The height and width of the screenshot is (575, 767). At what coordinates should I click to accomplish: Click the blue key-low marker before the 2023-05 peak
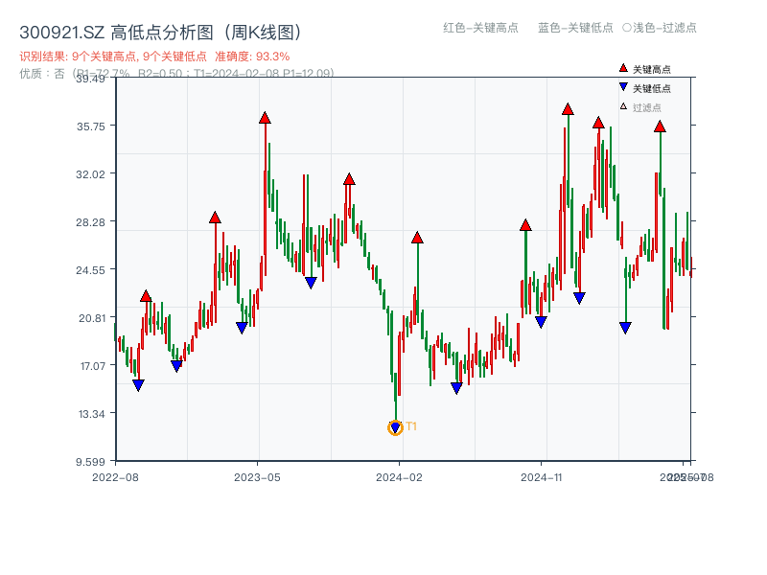point(242,326)
